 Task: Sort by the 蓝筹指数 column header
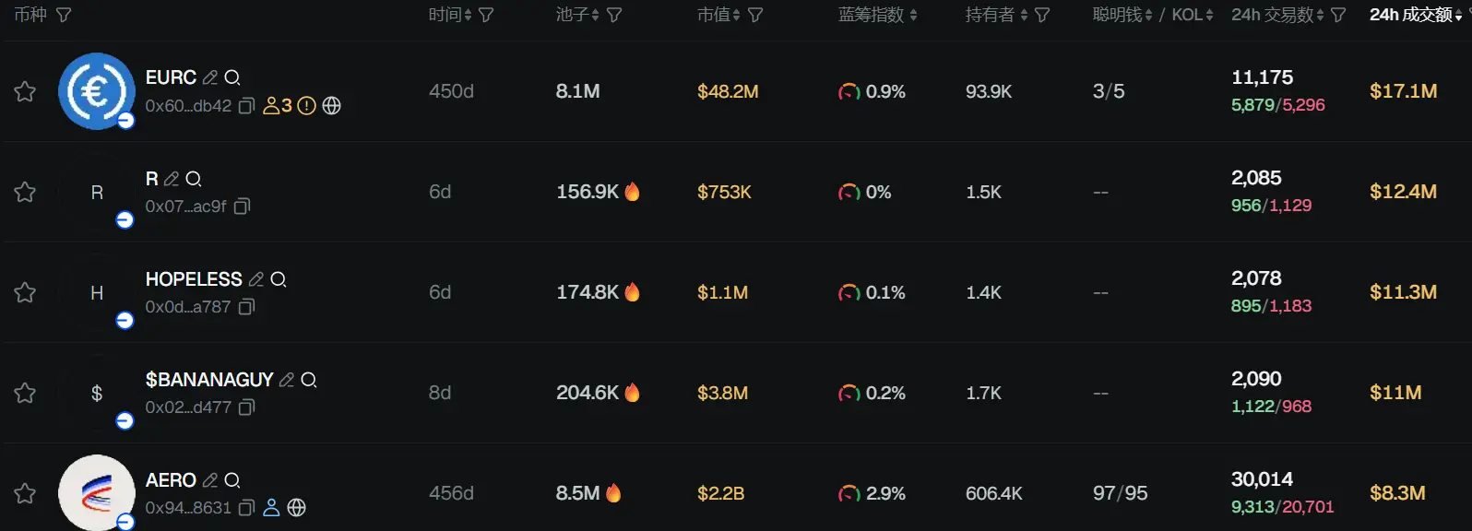[x=877, y=15]
